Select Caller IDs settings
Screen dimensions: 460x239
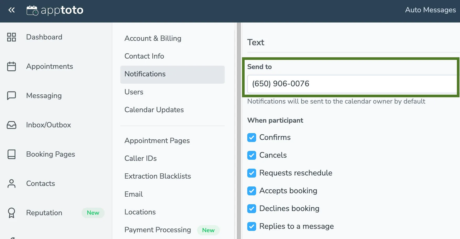coord(141,158)
